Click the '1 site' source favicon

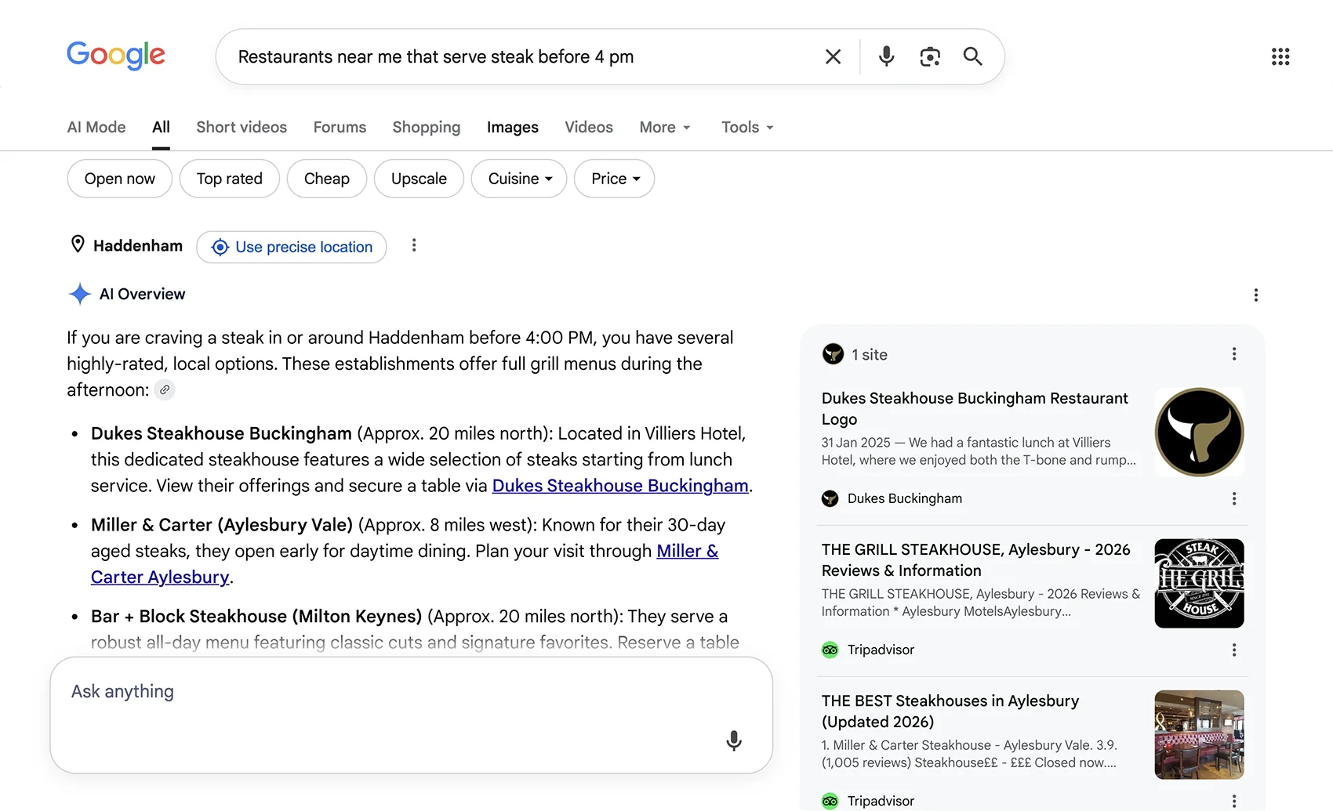[x=833, y=354]
